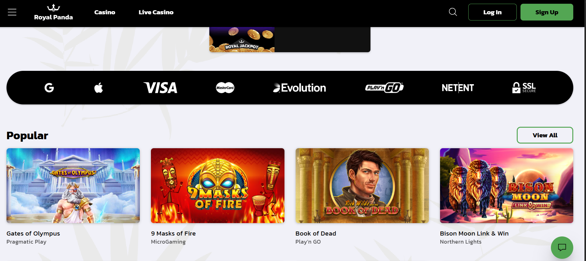Open the hamburger menu icon
Screen dimensions: 586x261
(x=12, y=12)
